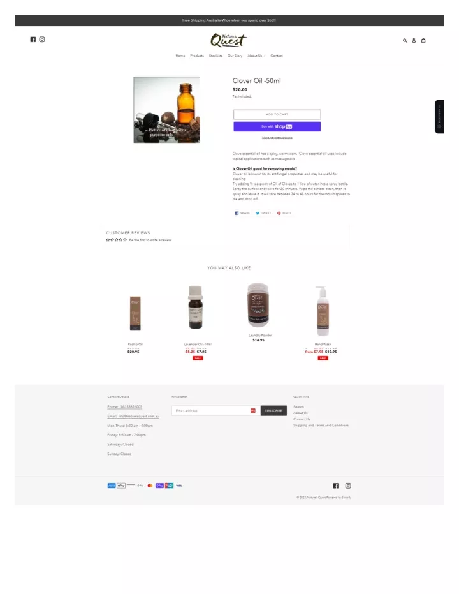Buy with Shop Pay button
The image size is (459, 594).
(277, 126)
